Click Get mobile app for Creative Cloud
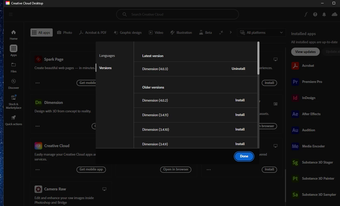Screen dimensions: 340x206 [x=91, y=169]
